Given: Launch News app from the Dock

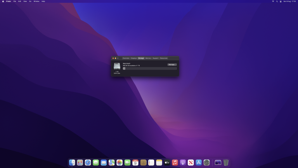Looking at the screenshot, I should pyautogui.click(x=191, y=163).
